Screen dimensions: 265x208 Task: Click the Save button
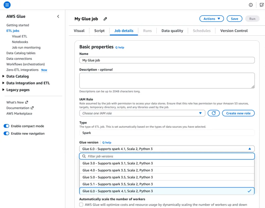(235, 19)
